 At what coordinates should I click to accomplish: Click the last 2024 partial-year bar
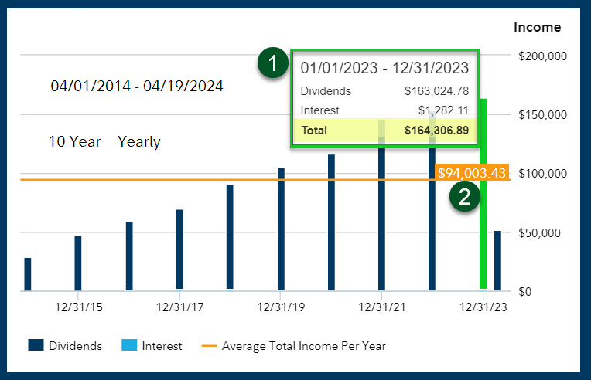click(497, 260)
